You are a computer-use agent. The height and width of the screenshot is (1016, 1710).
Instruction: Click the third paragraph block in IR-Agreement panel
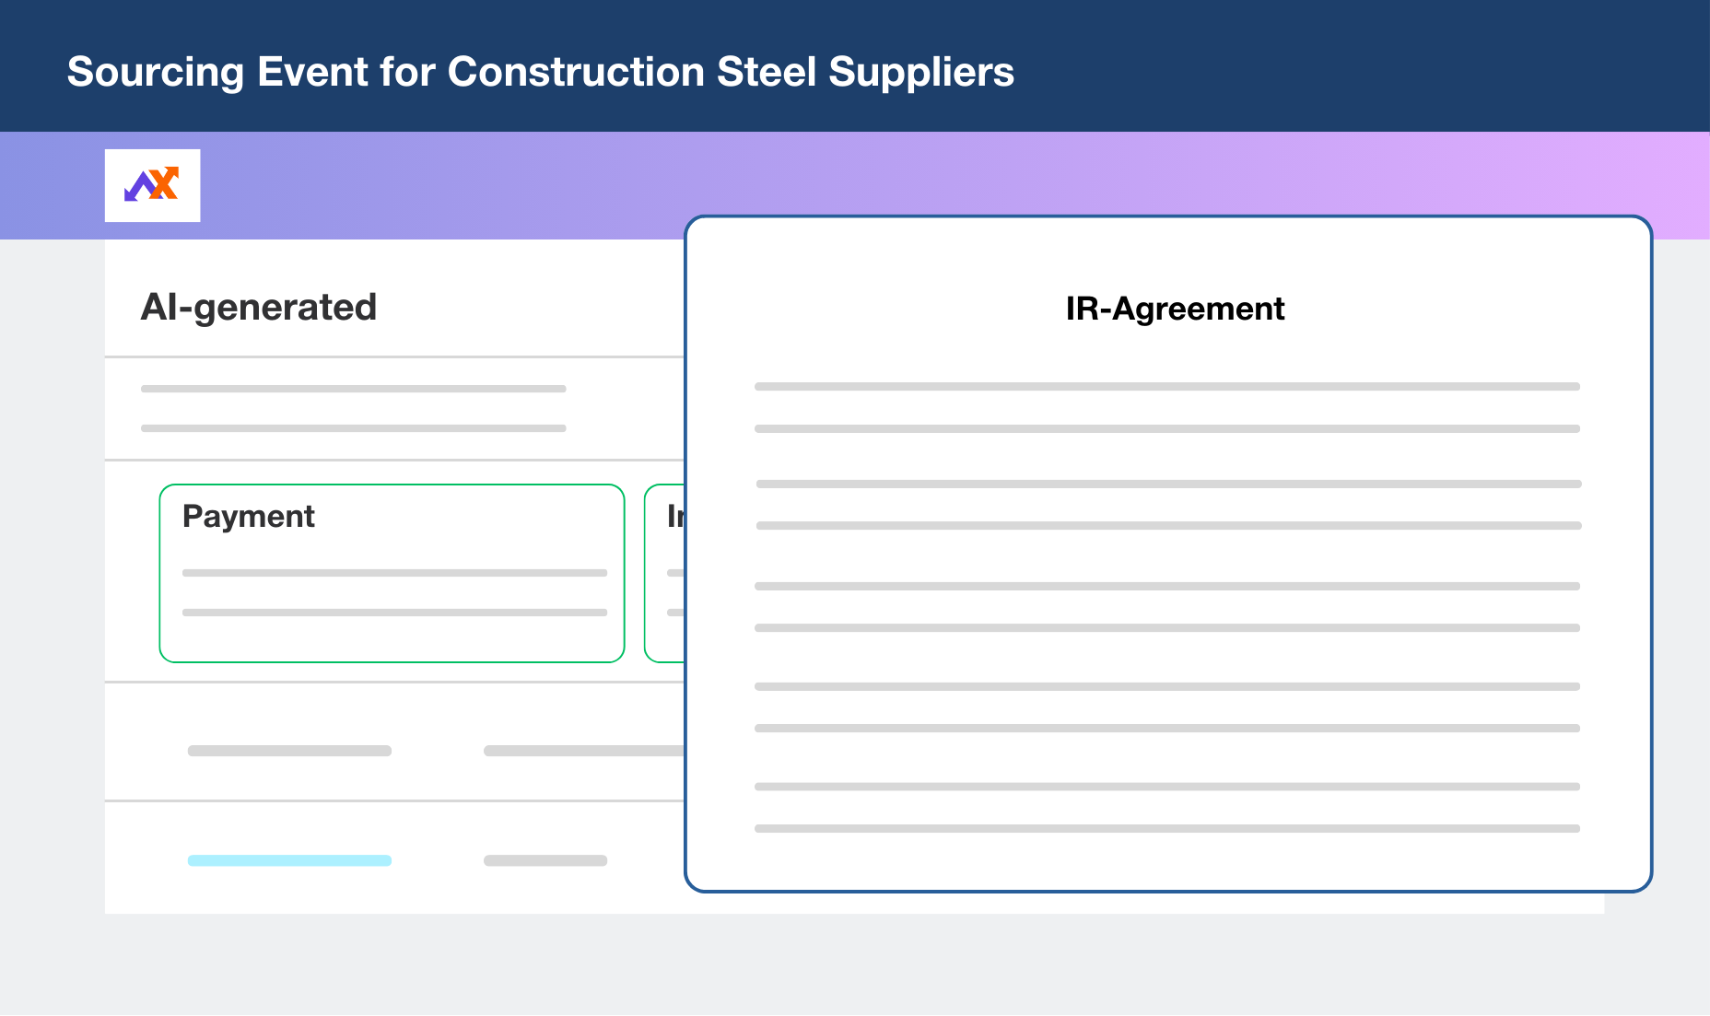pyautogui.click(x=1167, y=607)
